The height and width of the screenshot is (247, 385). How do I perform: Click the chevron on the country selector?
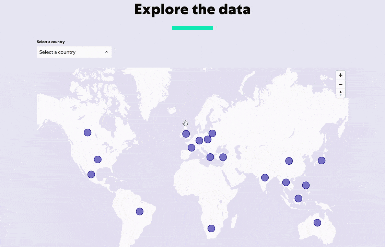[106, 52]
